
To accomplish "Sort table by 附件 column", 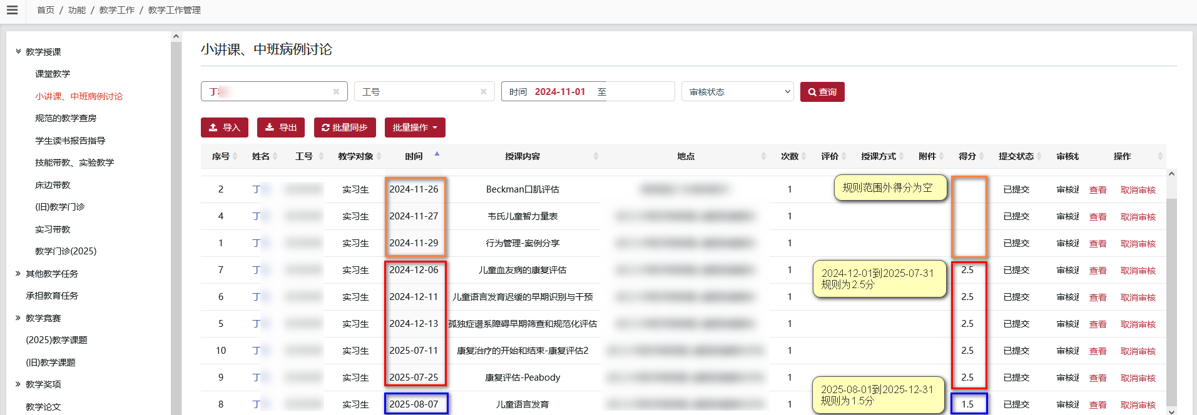I will point(942,156).
